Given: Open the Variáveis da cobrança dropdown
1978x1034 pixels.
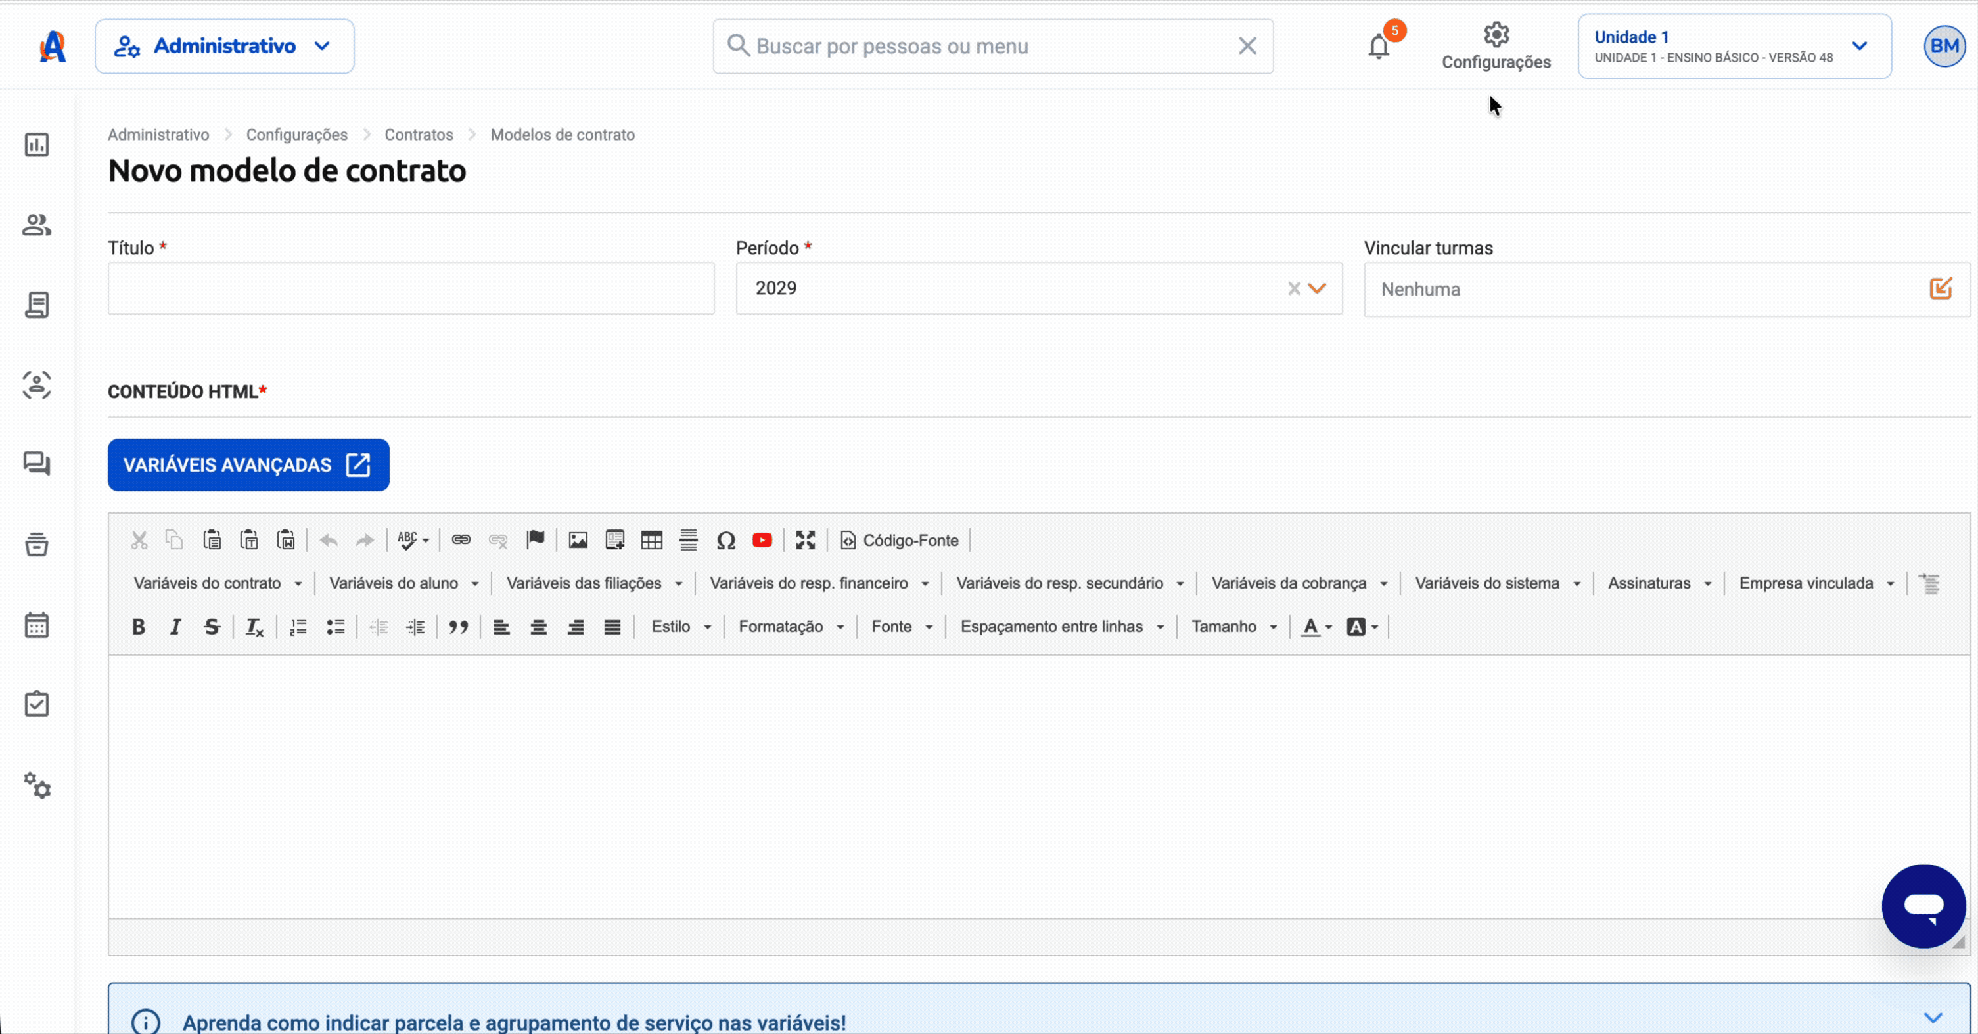Looking at the screenshot, I should [1299, 583].
